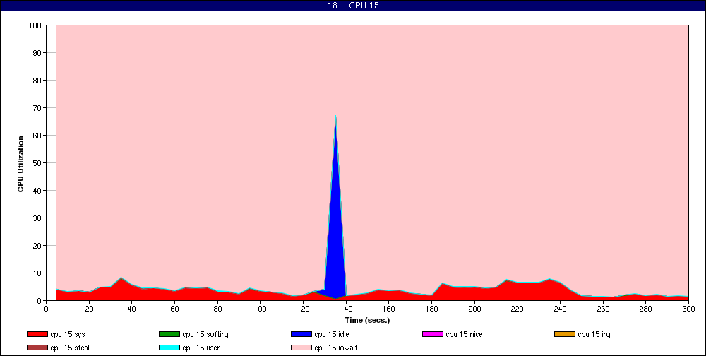The image size is (706, 356).
Task: Select the 'cpu 15 idle' legend label
Action: coord(332,334)
